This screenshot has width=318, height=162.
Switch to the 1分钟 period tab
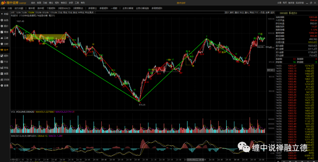[18, 12]
